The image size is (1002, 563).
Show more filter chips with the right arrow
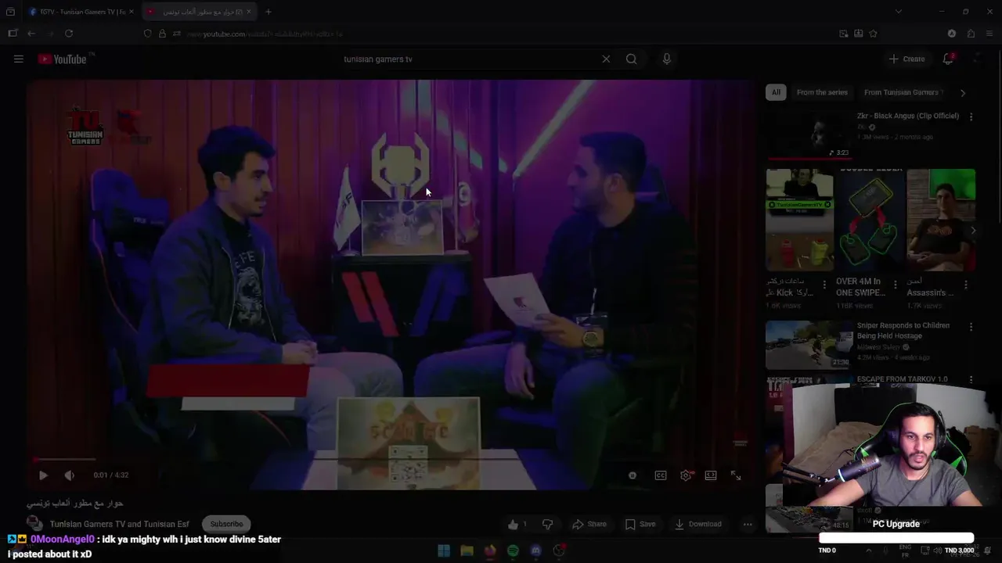(x=963, y=92)
